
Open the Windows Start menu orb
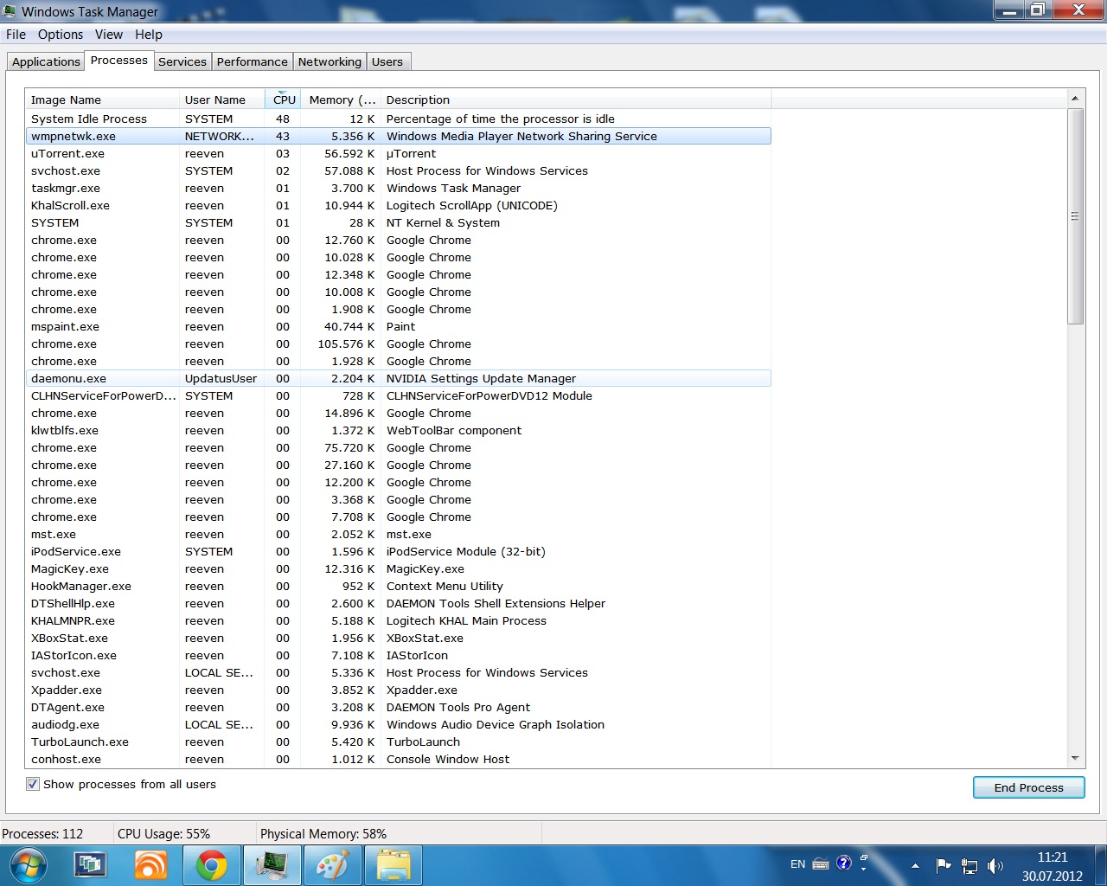tap(28, 865)
